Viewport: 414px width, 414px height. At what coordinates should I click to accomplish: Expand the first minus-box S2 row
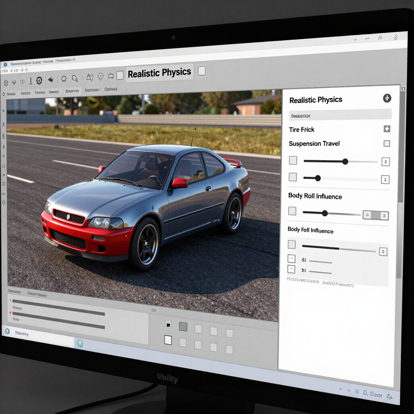pyautogui.click(x=291, y=258)
